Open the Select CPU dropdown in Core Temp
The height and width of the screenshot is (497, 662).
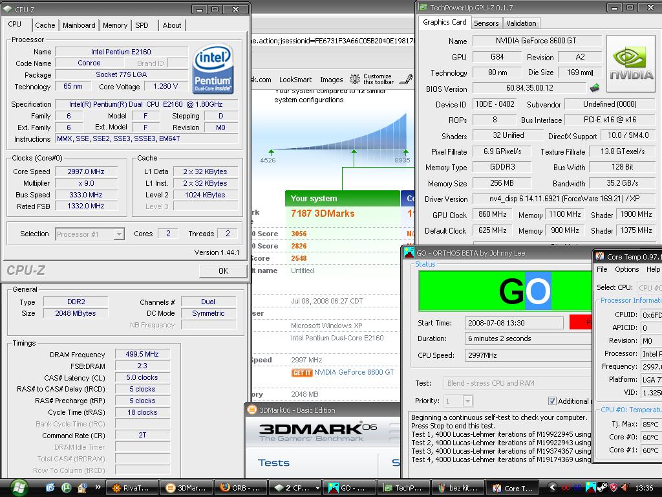(x=649, y=287)
